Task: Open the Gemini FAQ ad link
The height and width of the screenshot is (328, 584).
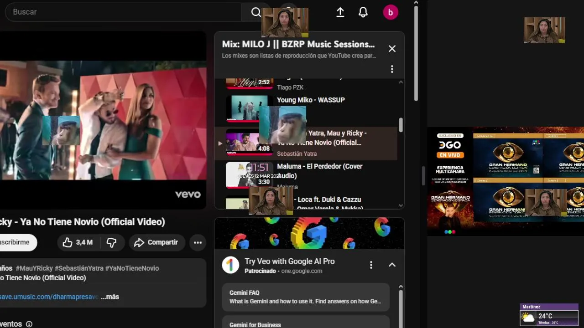Action: click(306, 297)
